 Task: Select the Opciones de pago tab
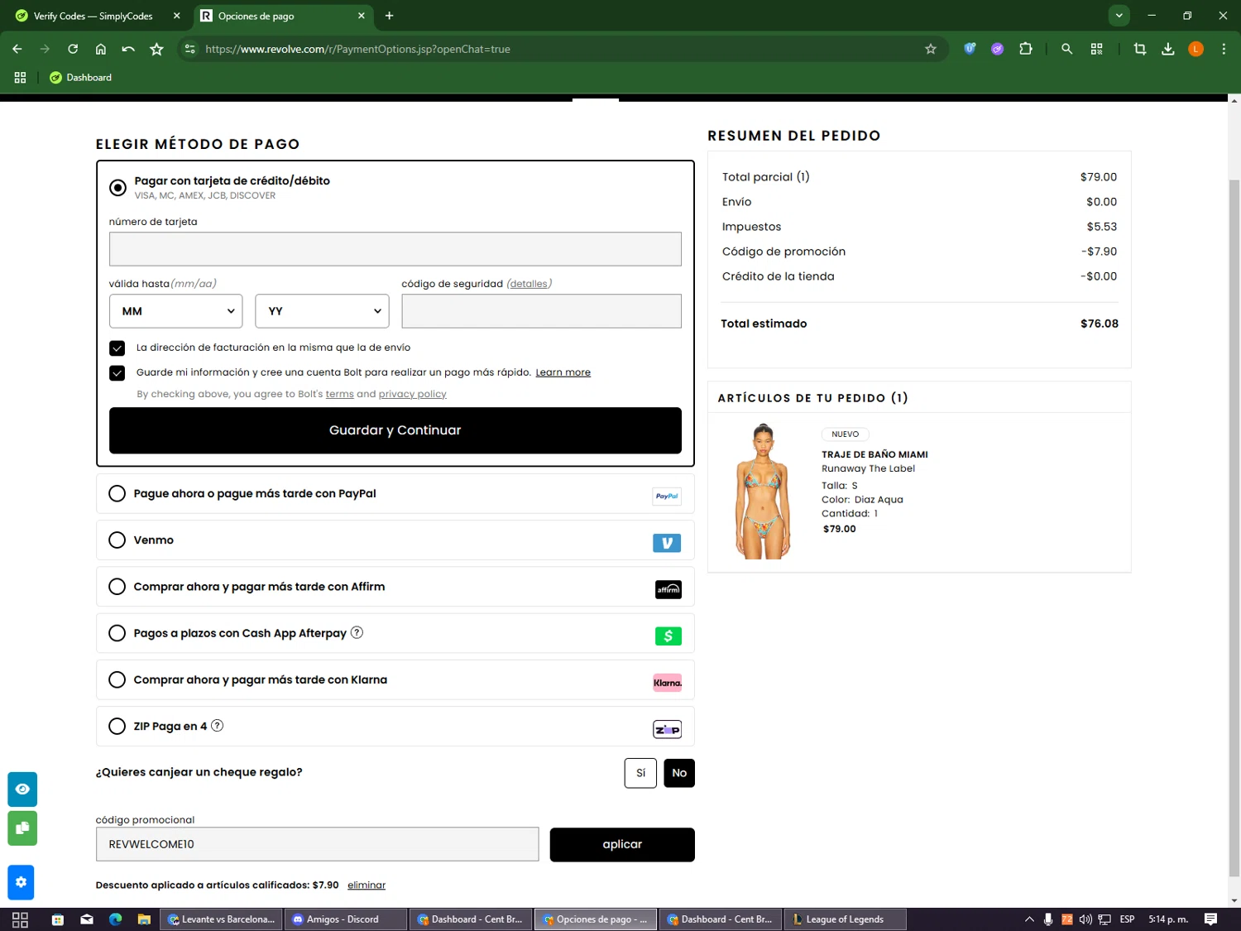[x=283, y=16]
